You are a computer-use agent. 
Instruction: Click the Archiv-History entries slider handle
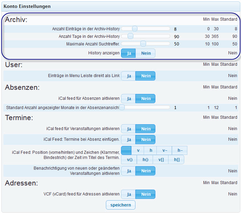point(135,29)
